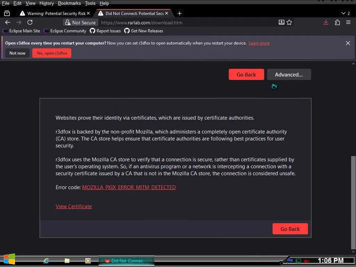Open the Firefox View icon left of tabs

pos(7,14)
